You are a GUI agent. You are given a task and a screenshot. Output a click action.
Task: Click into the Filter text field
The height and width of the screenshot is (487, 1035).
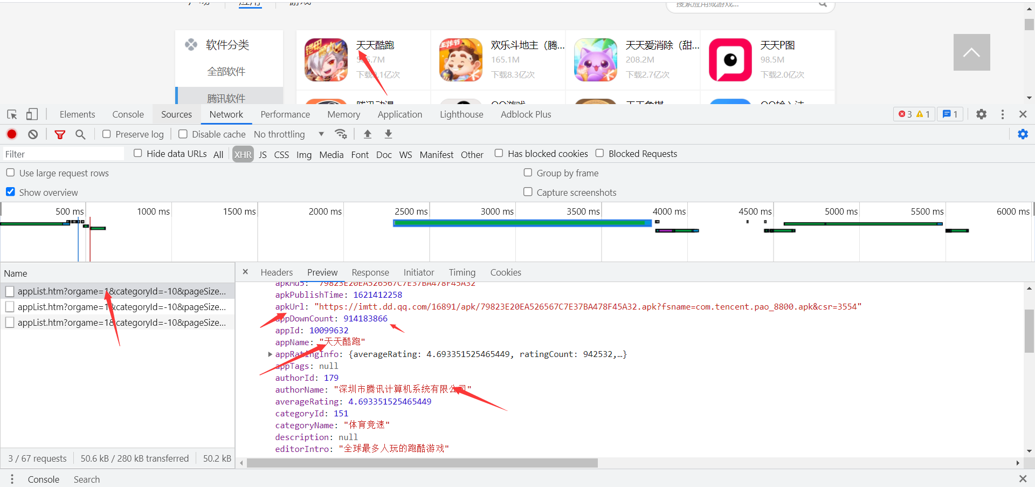[63, 154]
